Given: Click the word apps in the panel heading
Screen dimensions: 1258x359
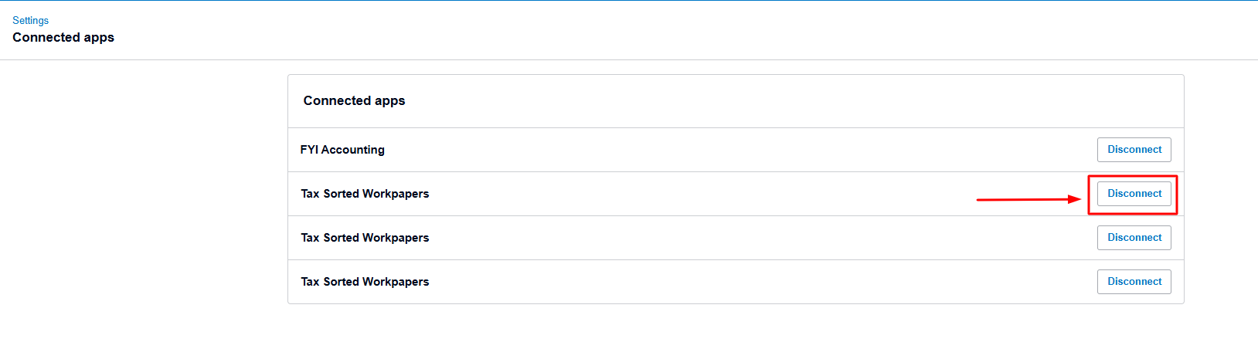Looking at the screenshot, I should (390, 101).
